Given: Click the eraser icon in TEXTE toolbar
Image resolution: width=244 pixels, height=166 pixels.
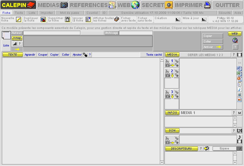Looking at the screenshot, I should tap(85, 55).
